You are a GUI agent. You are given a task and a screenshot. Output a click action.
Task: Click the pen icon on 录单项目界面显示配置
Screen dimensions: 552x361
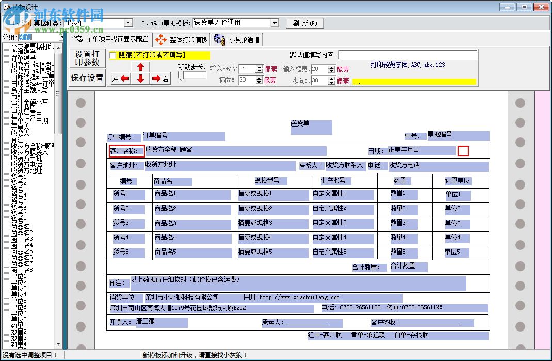78,39
